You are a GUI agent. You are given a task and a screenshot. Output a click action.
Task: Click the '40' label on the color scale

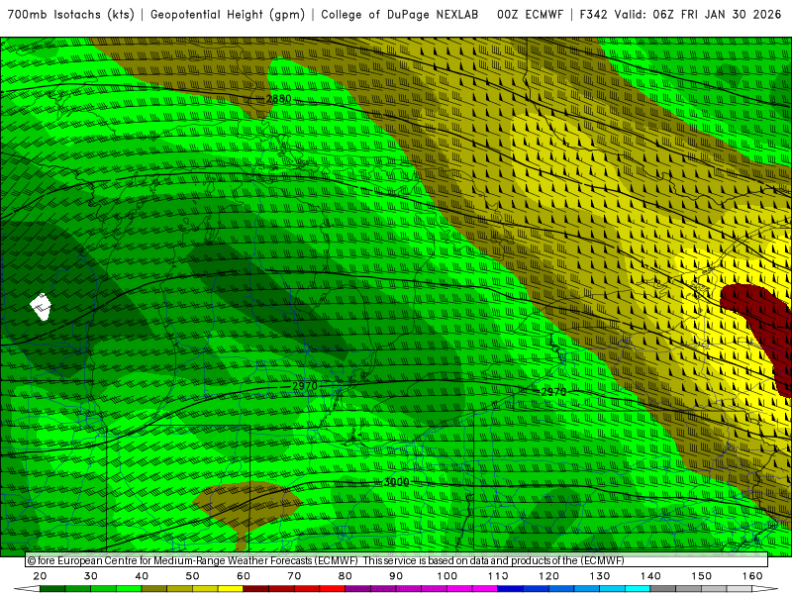(142, 576)
